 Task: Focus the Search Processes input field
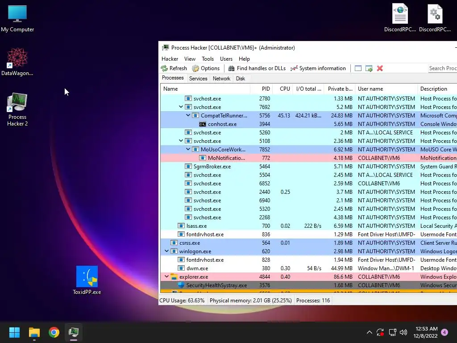pos(442,68)
